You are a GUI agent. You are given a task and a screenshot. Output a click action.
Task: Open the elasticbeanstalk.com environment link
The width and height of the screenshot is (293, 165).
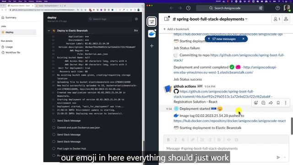pyautogui.click(x=225, y=70)
